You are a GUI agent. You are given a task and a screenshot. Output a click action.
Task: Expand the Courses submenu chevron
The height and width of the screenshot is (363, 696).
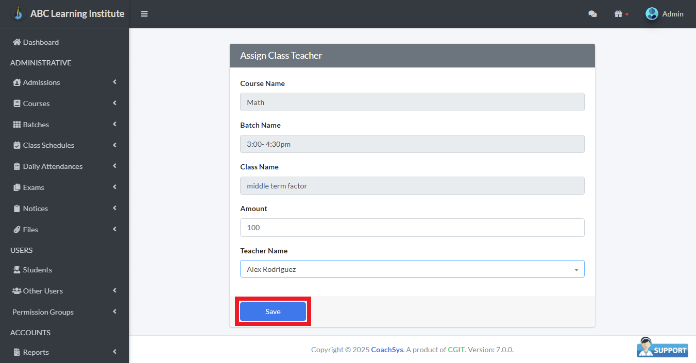[114, 103]
